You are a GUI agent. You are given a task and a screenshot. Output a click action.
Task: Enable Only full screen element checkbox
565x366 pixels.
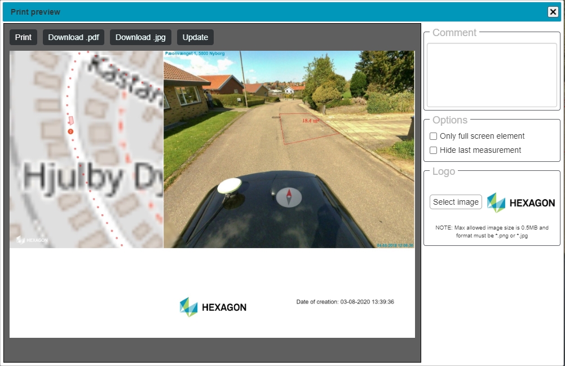tap(434, 136)
